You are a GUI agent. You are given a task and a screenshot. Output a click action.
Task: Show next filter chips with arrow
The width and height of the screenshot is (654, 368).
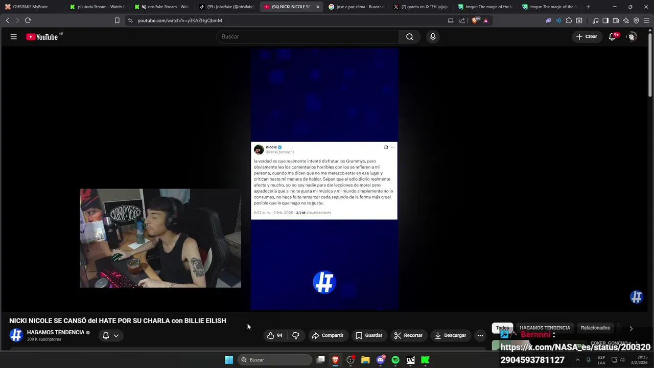(x=631, y=328)
